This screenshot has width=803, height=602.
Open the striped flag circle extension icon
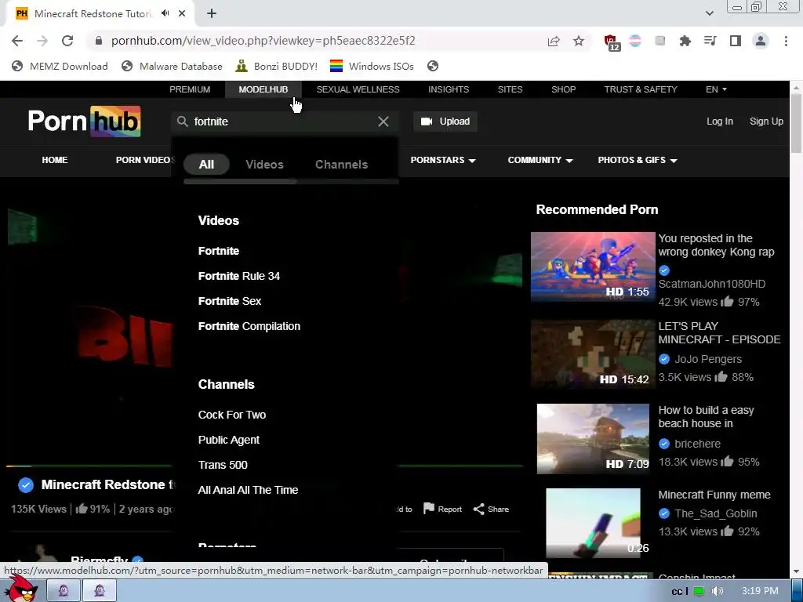(635, 41)
